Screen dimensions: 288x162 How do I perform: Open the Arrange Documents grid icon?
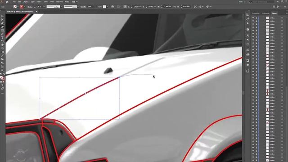[74, 2]
